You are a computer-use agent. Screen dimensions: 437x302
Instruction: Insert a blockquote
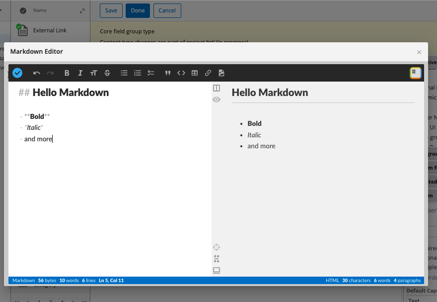click(x=167, y=73)
